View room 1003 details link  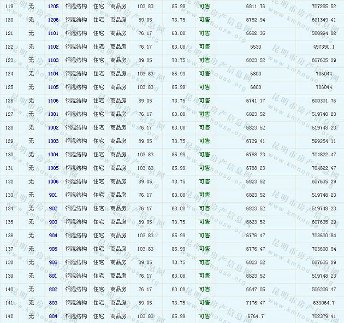coord(53,141)
